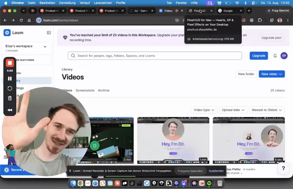Open a new Chrome tab with plus

(249, 11)
